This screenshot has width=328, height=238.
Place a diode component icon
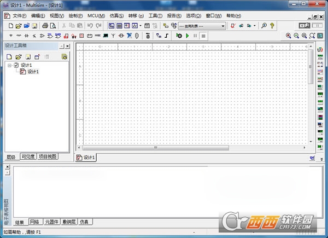tap(27, 36)
